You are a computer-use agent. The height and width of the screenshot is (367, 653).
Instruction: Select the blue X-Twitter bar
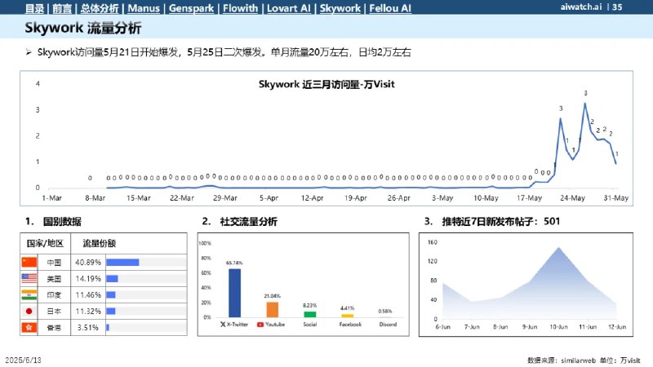[234, 293]
